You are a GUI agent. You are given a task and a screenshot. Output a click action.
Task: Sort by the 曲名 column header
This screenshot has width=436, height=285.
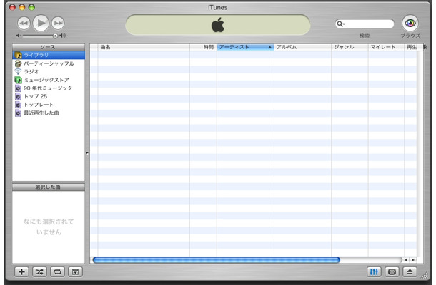click(x=144, y=47)
